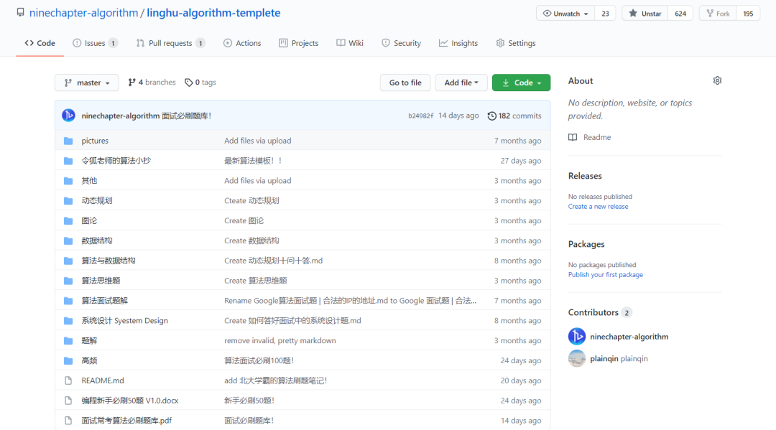Open the 算法与数据结构 folder
Image resolution: width=776 pixels, height=430 pixels.
click(x=108, y=261)
